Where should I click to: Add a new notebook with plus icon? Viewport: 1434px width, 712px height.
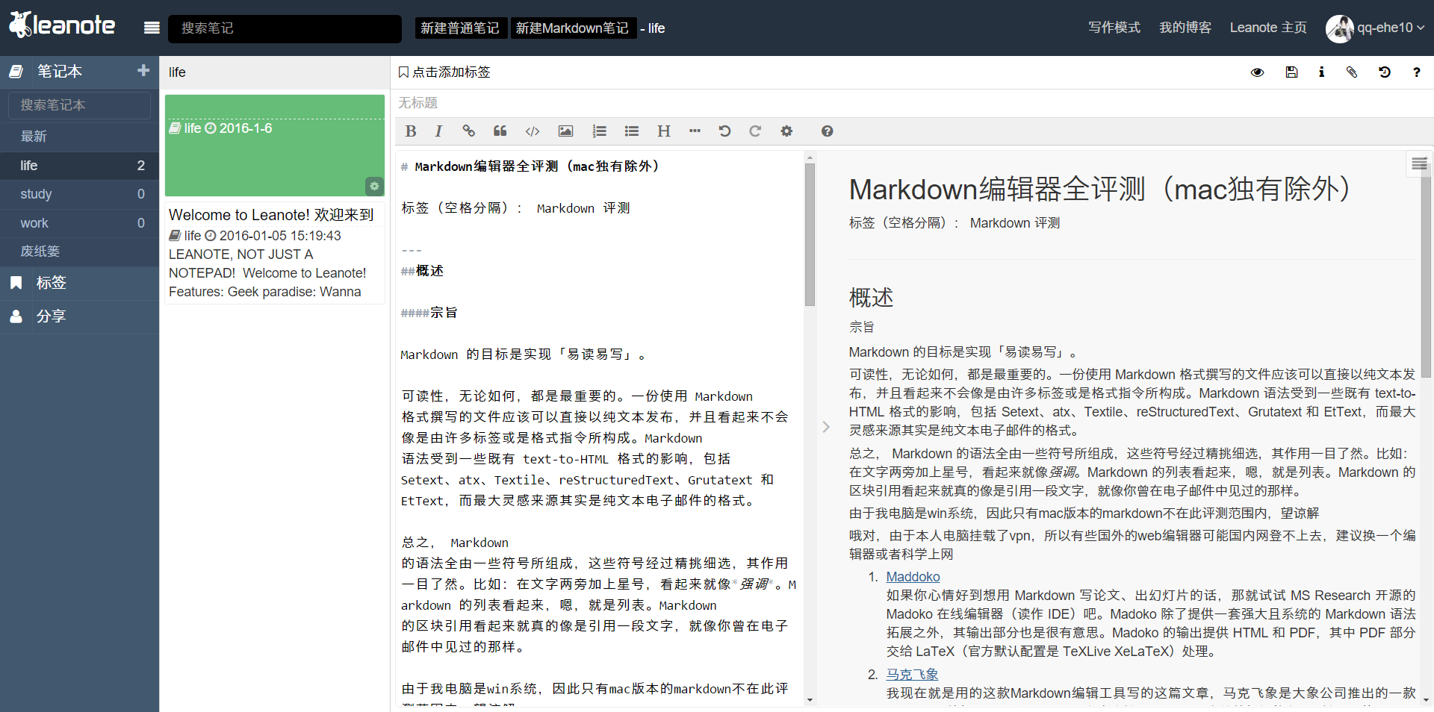click(143, 70)
